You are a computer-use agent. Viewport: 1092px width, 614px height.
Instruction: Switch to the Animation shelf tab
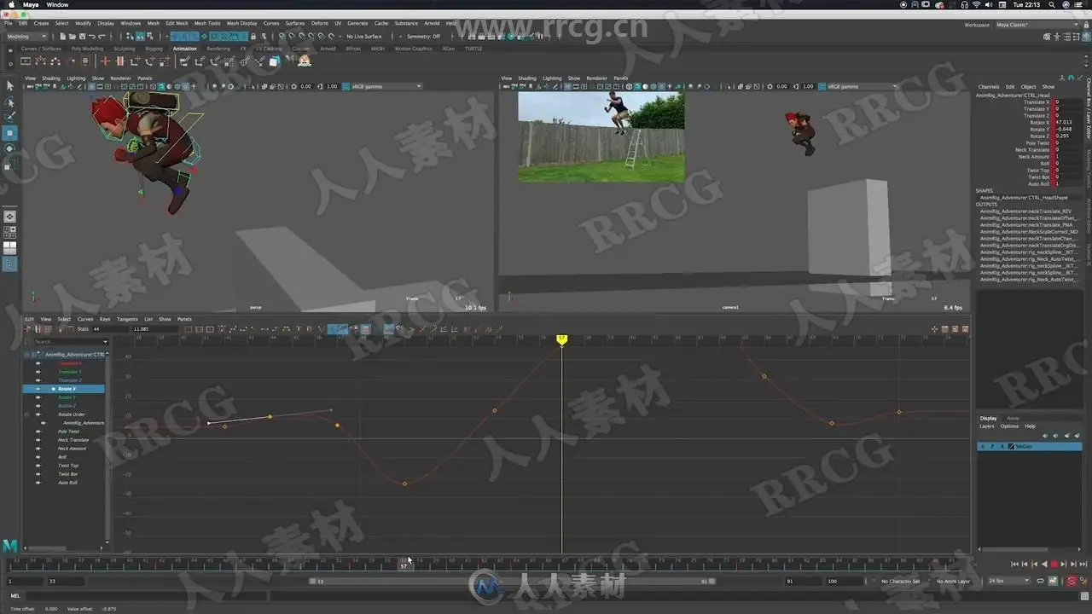pyautogui.click(x=184, y=49)
